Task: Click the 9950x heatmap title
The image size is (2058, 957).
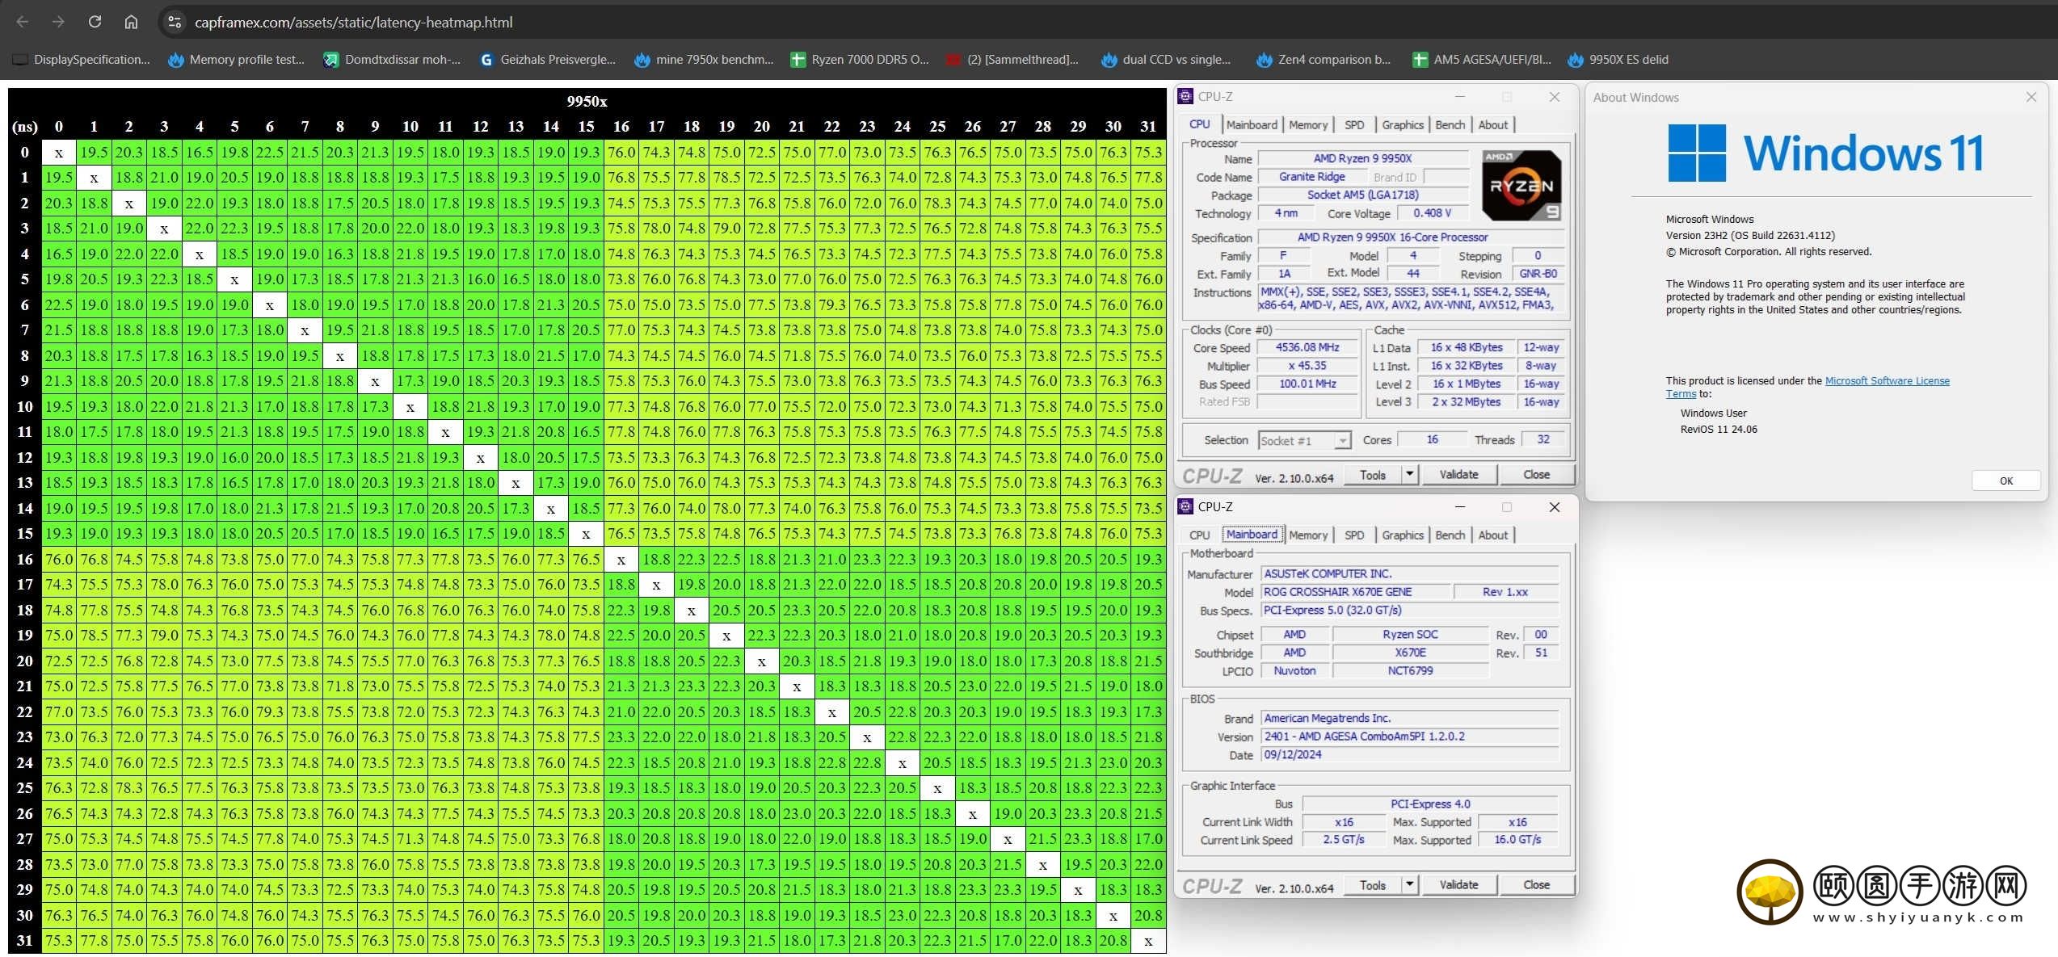Action: [x=587, y=101]
